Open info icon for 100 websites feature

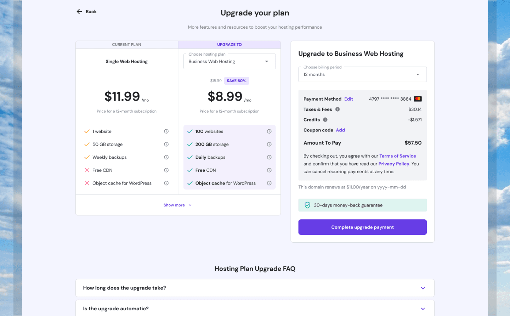[269, 131]
